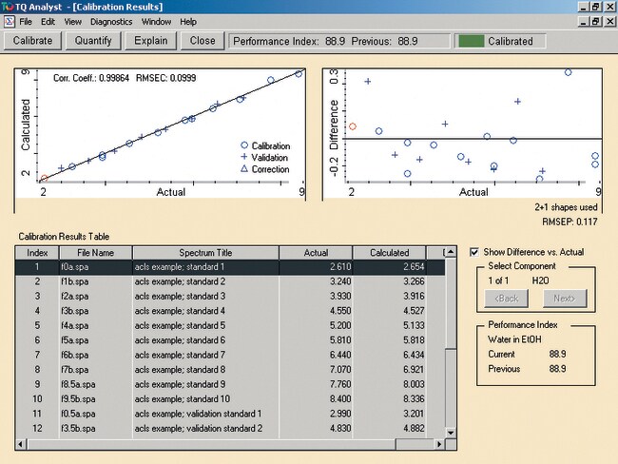This screenshot has height=464, width=618.
Task: Click the table's scroll up arrow
Action: pyautogui.click(x=451, y=253)
